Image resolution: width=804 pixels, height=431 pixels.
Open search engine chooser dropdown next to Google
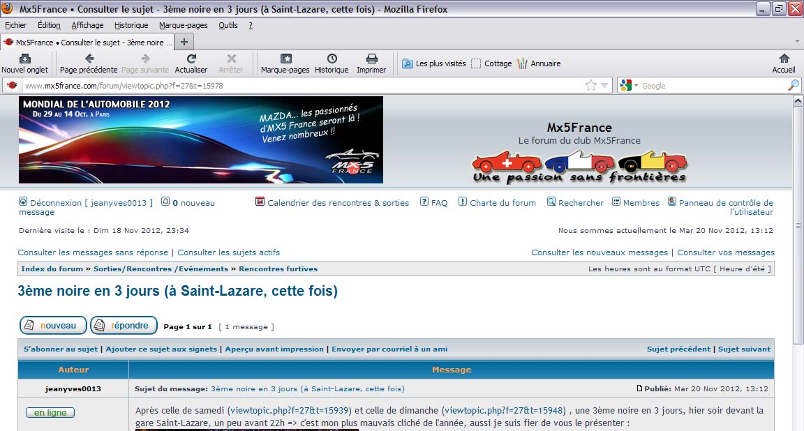point(636,86)
